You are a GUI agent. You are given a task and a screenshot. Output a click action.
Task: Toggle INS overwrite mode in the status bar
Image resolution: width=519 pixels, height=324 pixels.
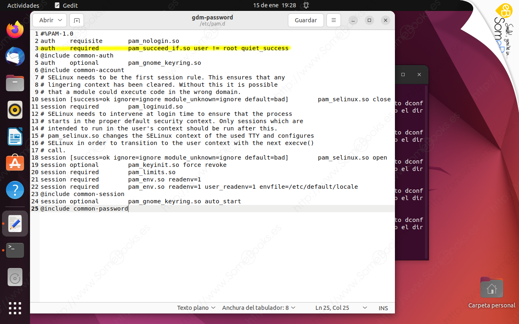tap(383, 308)
